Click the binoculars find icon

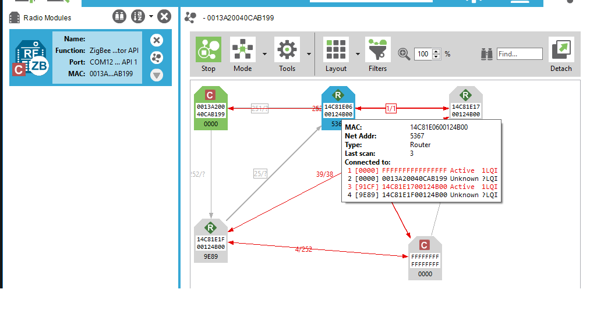[486, 54]
